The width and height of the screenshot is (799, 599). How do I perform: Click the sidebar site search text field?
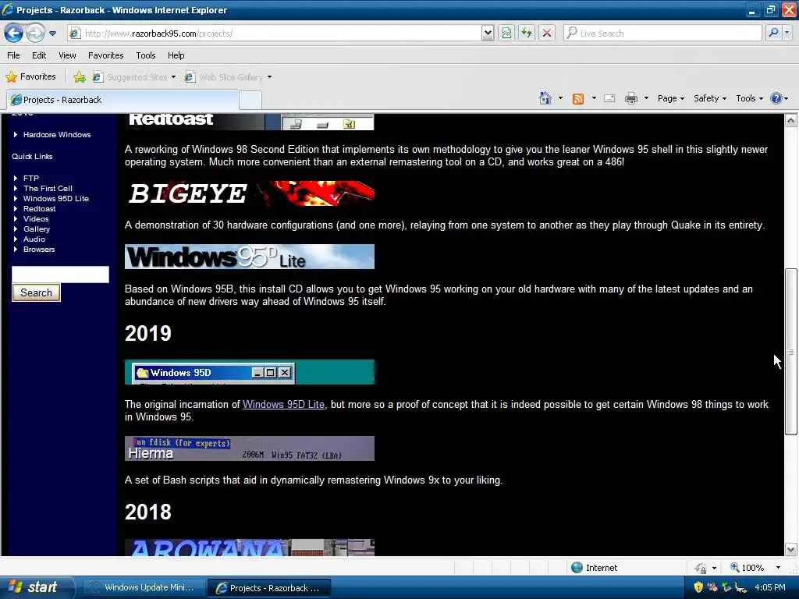(x=60, y=274)
